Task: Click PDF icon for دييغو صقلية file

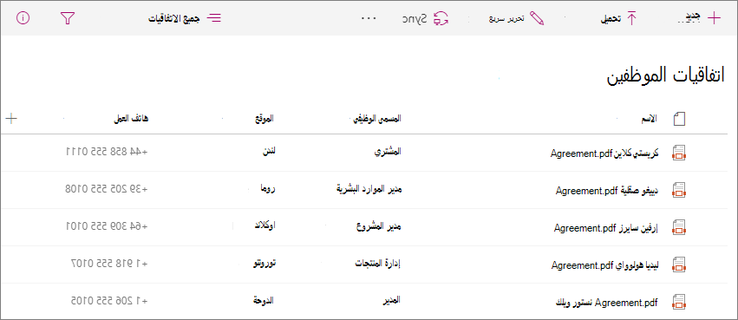Action: [x=679, y=190]
